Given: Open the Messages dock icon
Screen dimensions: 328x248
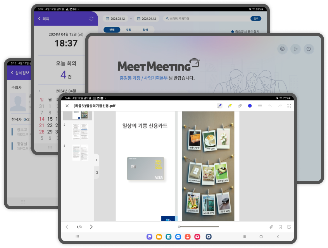Looking at the screenshot, I should (178, 237).
